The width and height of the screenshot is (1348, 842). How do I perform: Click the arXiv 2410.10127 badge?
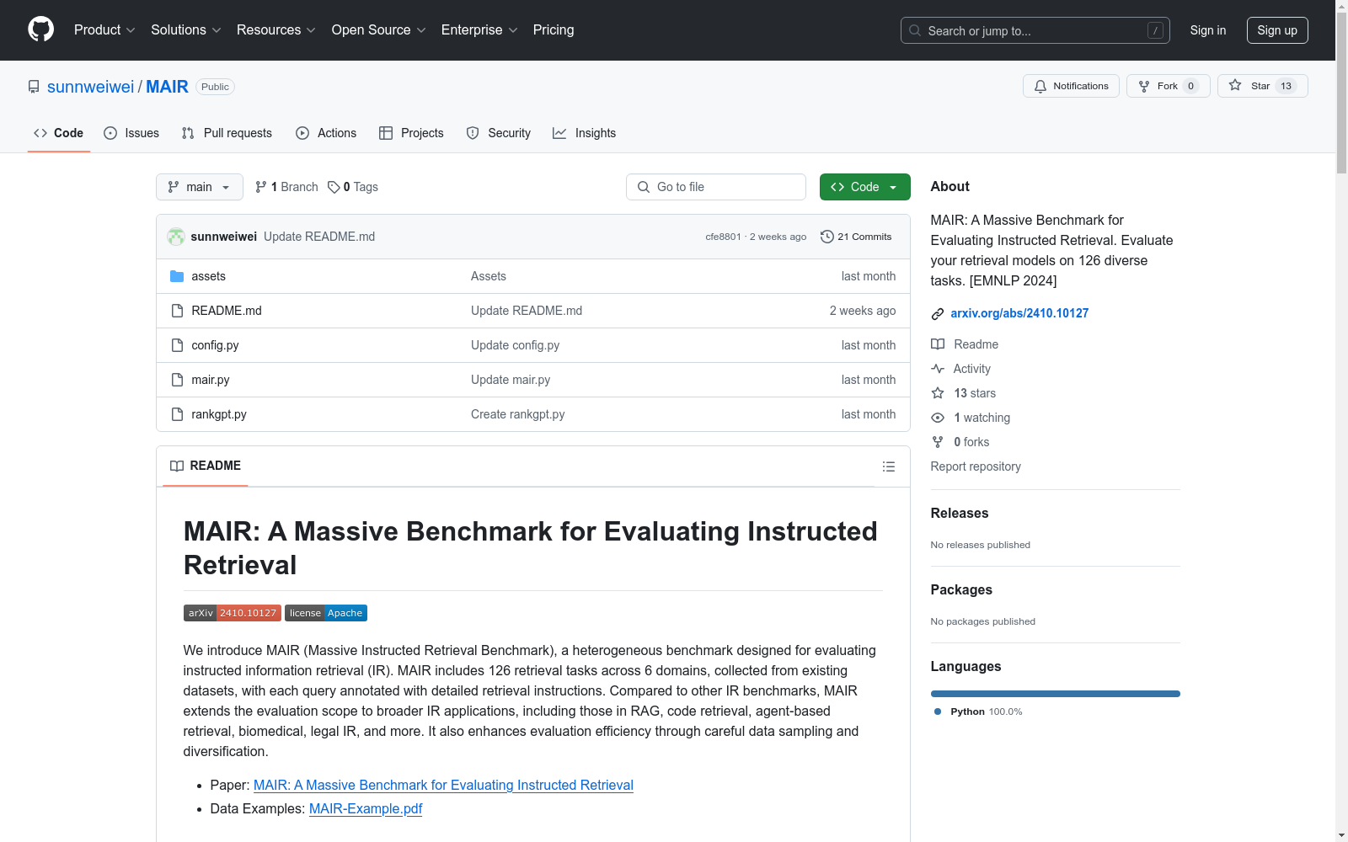pos(233,613)
